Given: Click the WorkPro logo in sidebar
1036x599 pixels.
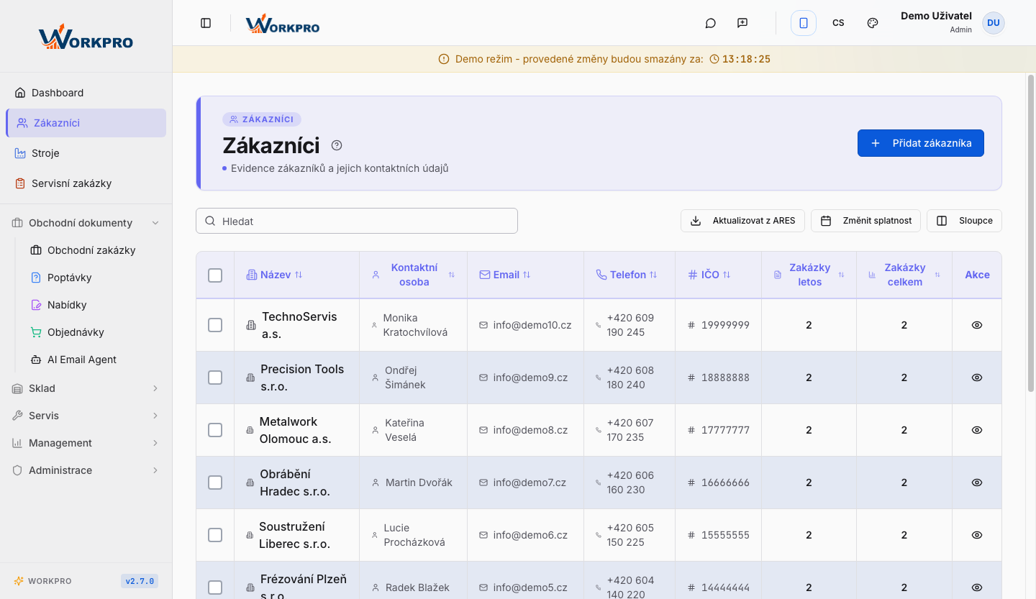Looking at the screenshot, I should (86, 37).
